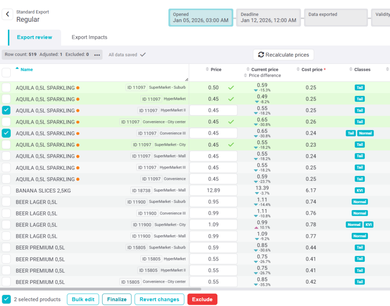This screenshot has height=306, width=390.
Task: Click the KVI tag on BANANA SLICES row
Action: [x=360, y=190]
